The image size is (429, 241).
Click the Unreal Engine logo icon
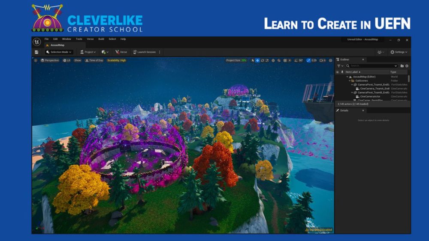[x=37, y=42]
